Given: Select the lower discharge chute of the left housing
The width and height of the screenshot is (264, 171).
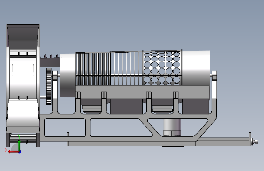Looking at the screenshot, I should click(23, 115).
